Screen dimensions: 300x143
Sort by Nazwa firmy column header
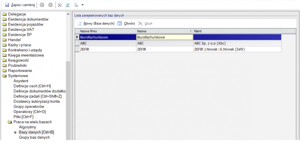107,31
